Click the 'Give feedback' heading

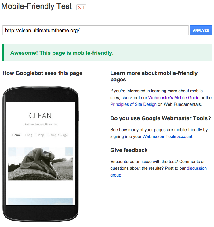[129, 150]
